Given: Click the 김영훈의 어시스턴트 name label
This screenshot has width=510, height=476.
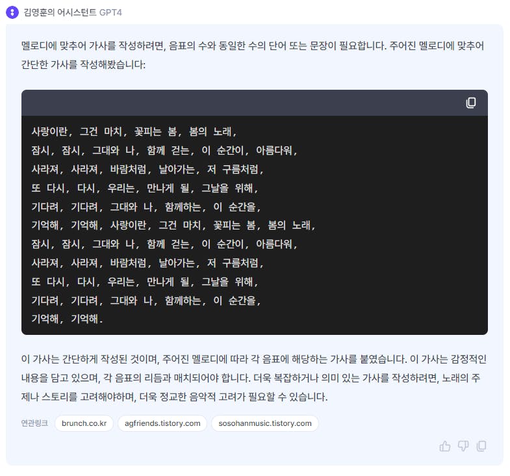Looking at the screenshot, I should point(60,12).
